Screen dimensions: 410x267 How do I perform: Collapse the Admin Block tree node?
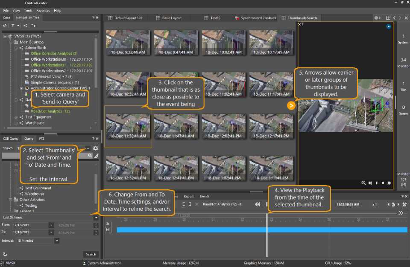16,48
